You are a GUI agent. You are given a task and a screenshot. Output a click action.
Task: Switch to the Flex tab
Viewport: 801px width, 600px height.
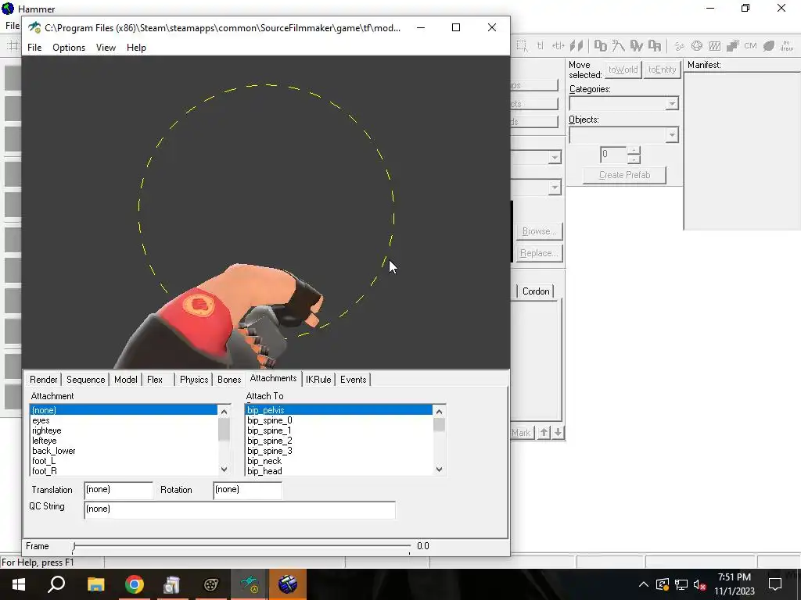pyautogui.click(x=155, y=380)
